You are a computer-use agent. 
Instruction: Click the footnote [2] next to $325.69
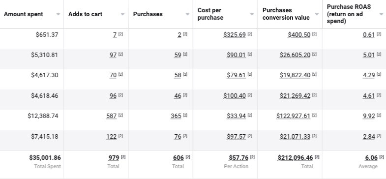(x=250, y=34)
